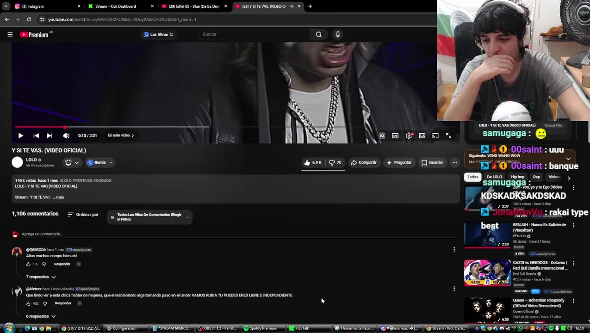Click the Remix button
Image resolution: width=590 pixels, height=333 pixels.
tap(97, 162)
